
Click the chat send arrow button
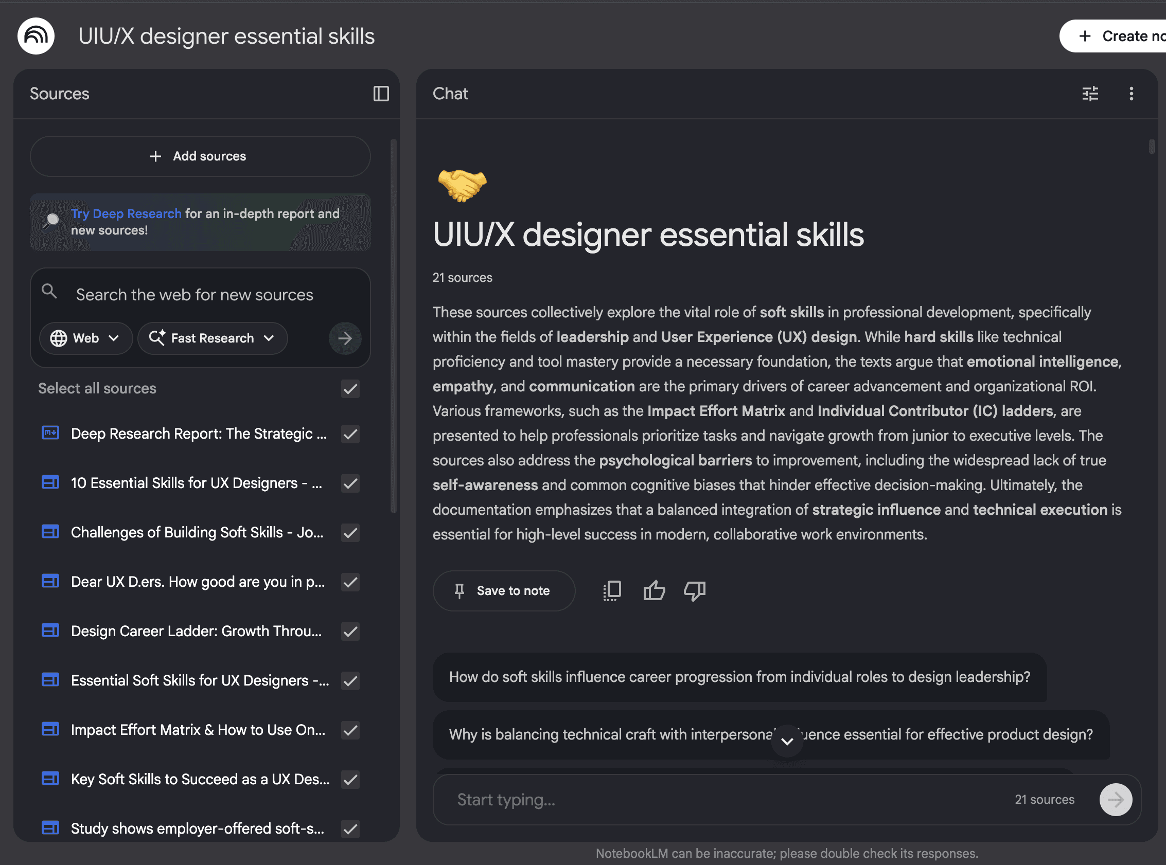pos(1115,800)
